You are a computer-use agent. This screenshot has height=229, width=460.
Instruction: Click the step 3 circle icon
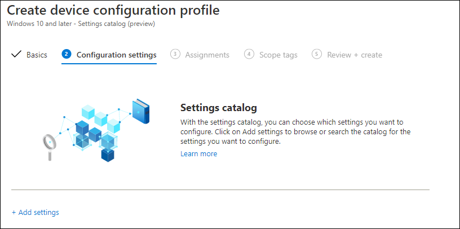pos(175,54)
